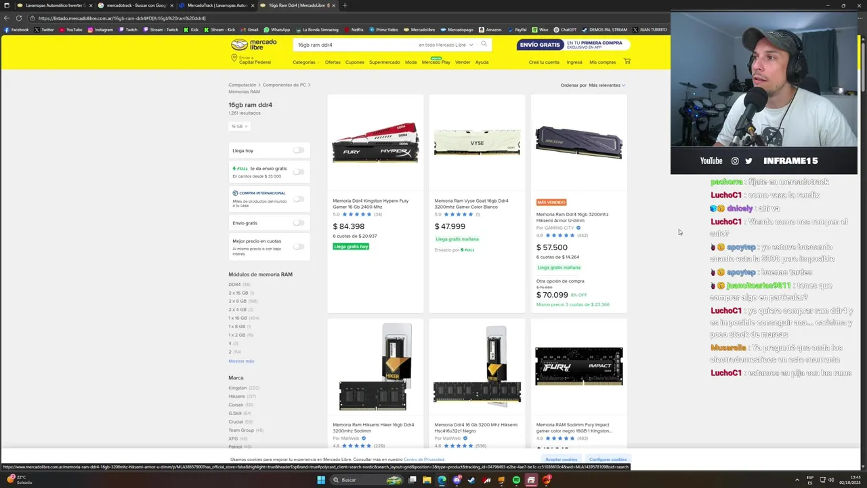867x488 pixels.
Task: Toggle Compra Internacional filter
Action: 298,199
